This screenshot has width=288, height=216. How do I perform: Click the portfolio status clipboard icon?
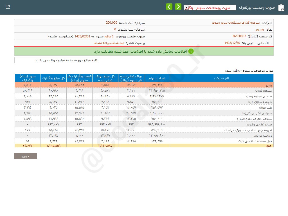281,8
